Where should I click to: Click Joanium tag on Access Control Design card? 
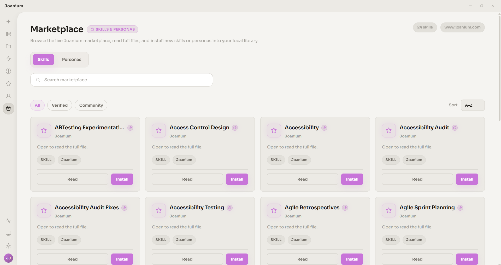pyautogui.click(x=184, y=160)
